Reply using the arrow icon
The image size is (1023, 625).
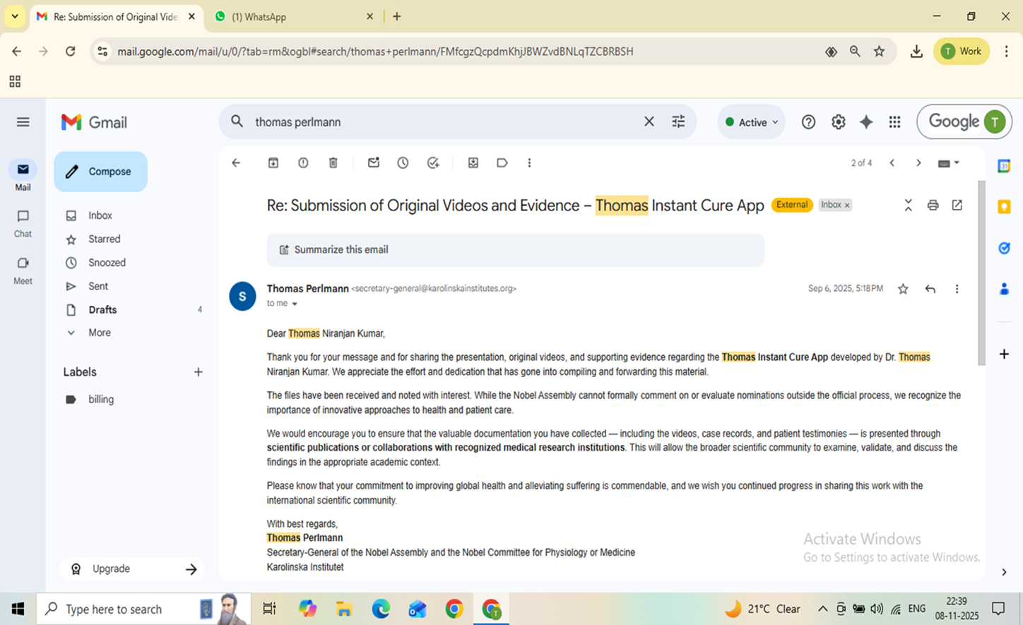(x=930, y=289)
